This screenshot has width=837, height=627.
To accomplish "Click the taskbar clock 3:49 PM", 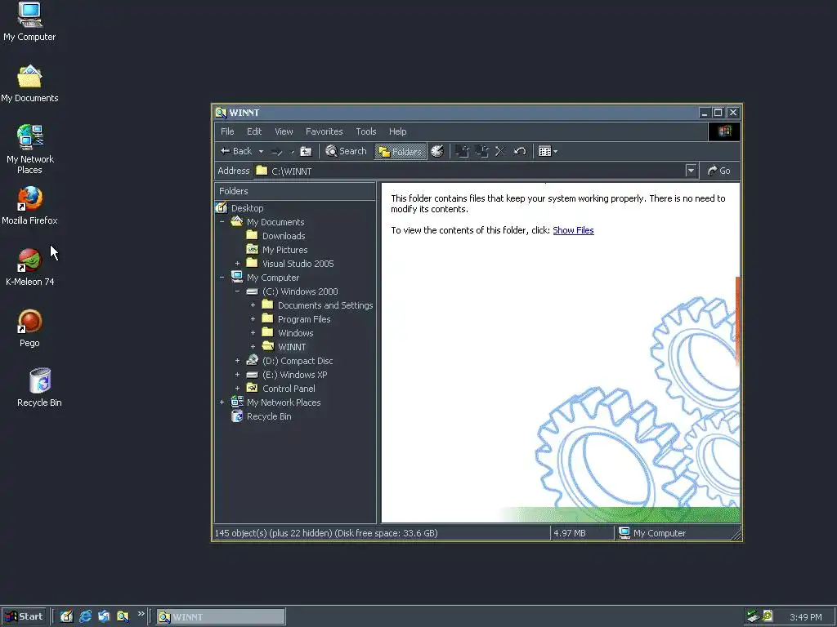I will [x=805, y=617].
